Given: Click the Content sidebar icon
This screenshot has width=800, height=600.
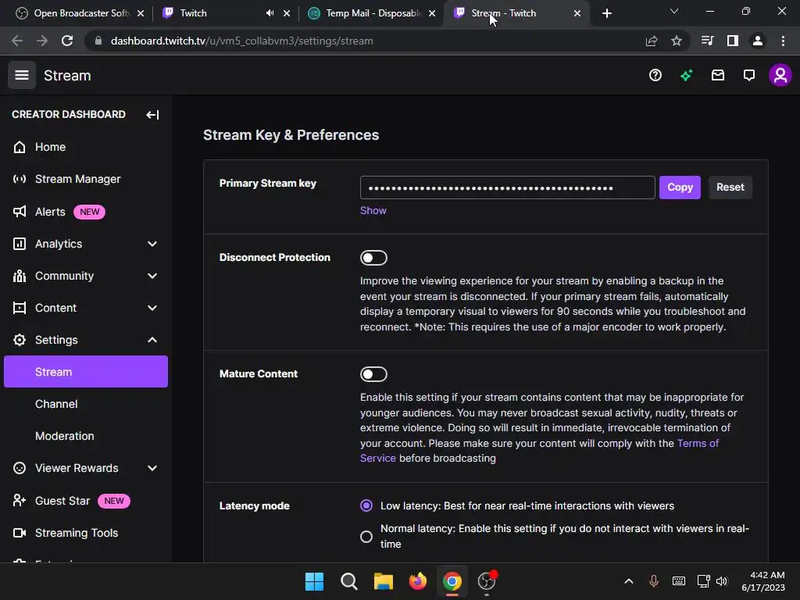Looking at the screenshot, I should coord(20,308).
